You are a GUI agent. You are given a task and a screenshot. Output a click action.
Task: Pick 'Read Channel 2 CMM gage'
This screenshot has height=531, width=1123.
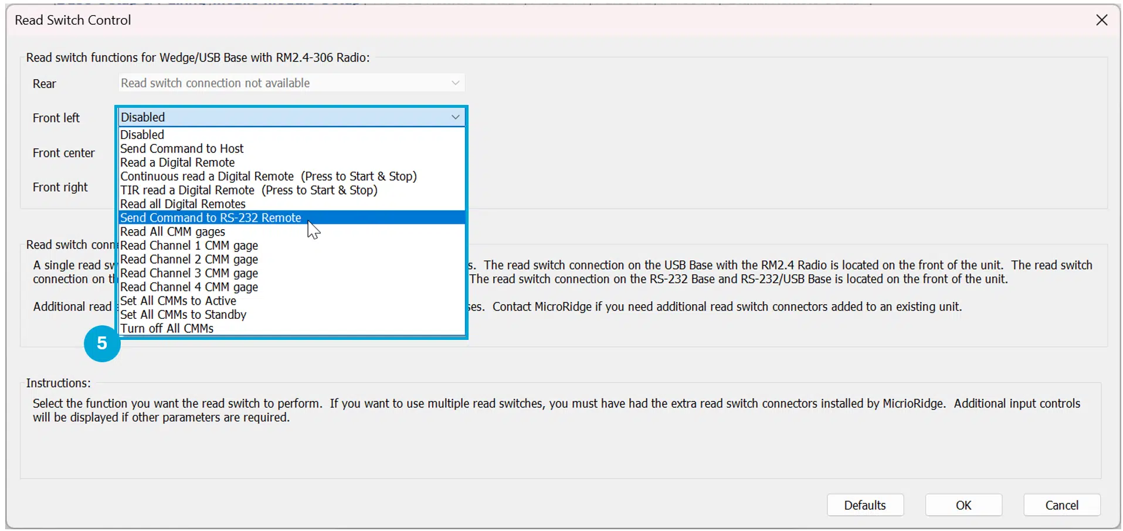coord(292,260)
